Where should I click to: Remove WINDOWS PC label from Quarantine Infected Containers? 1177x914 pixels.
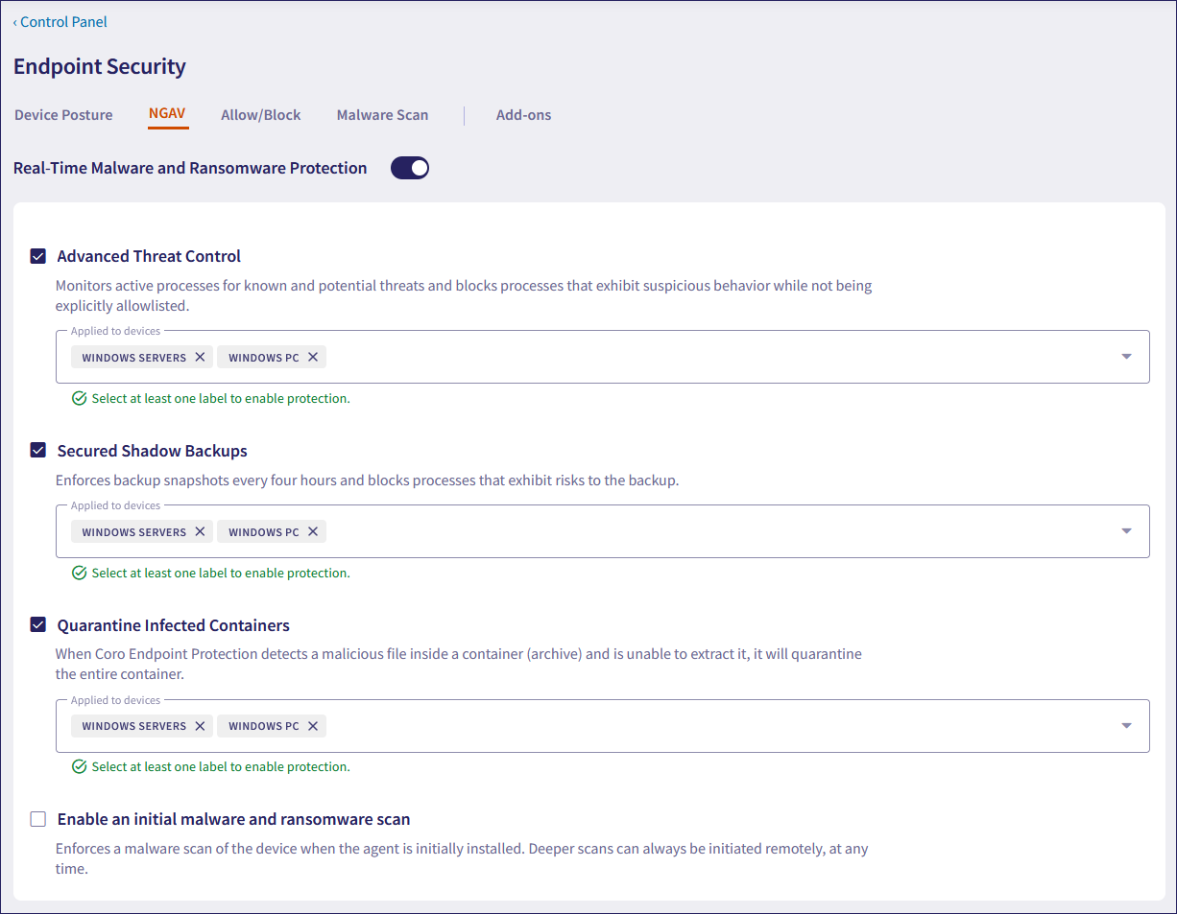[313, 726]
